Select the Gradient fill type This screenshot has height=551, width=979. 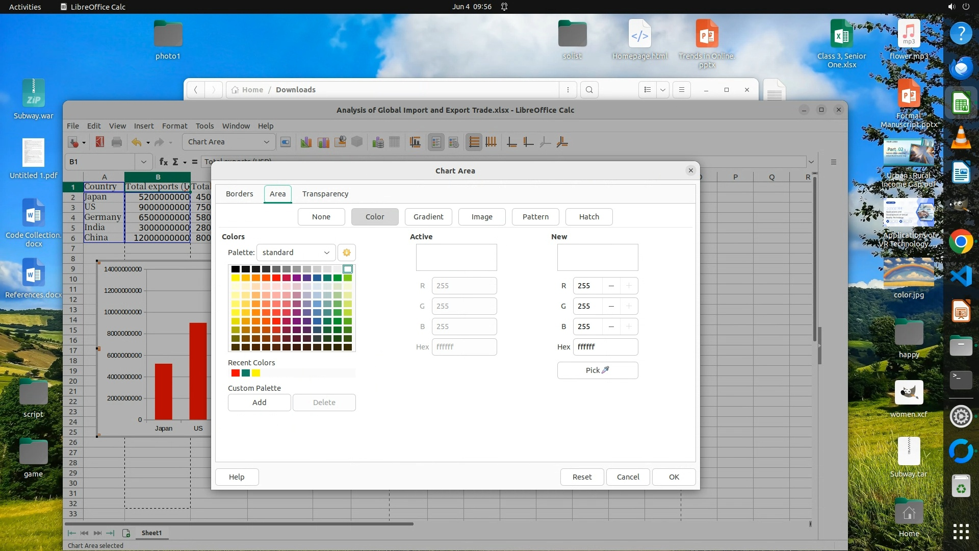click(x=428, y=217)
